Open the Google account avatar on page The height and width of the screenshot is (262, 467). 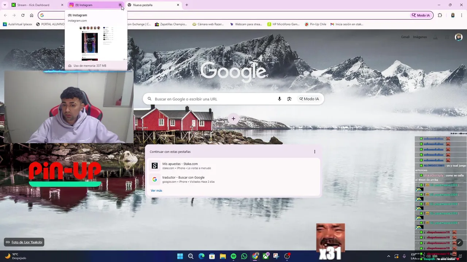(x=459, y=37)
